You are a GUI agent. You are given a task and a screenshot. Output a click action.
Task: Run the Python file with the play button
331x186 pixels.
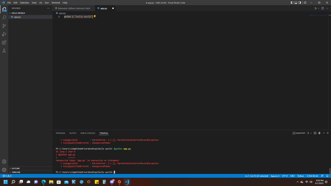(316, 8)
